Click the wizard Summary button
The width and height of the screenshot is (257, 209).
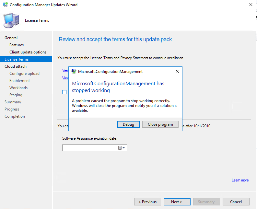click(206, 202)
